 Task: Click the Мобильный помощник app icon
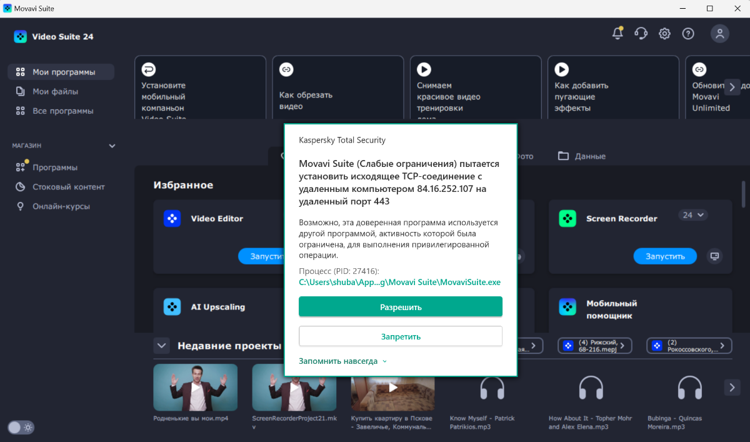click(x=567, y=307)
